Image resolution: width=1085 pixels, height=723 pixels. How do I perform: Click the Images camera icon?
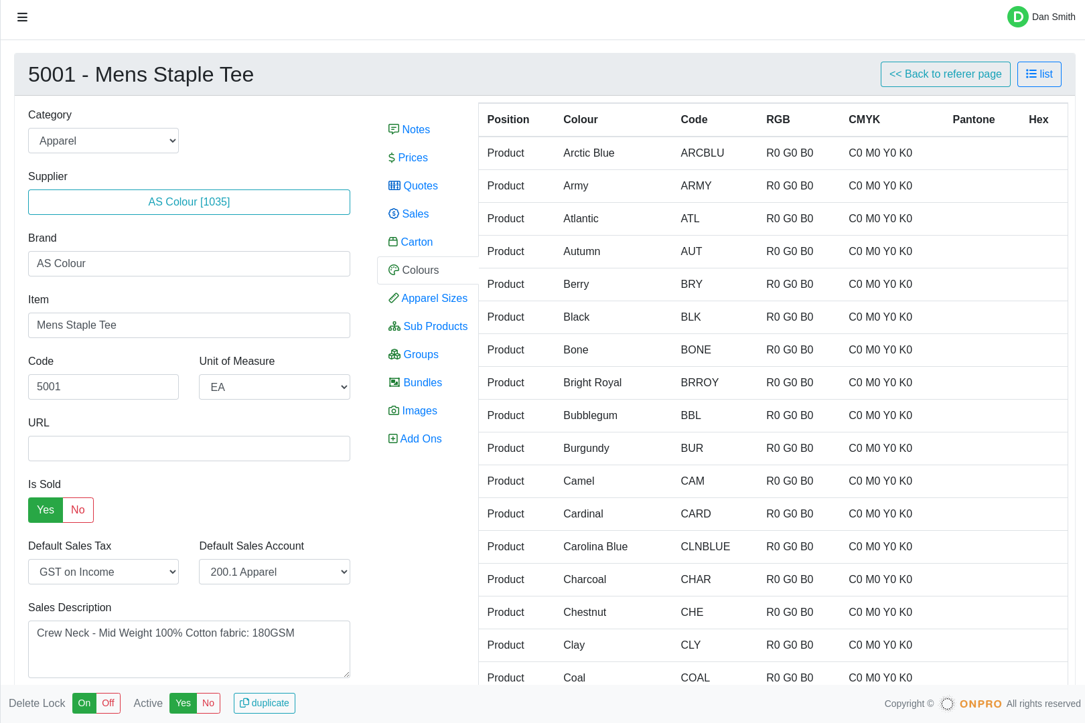[394, 410]
